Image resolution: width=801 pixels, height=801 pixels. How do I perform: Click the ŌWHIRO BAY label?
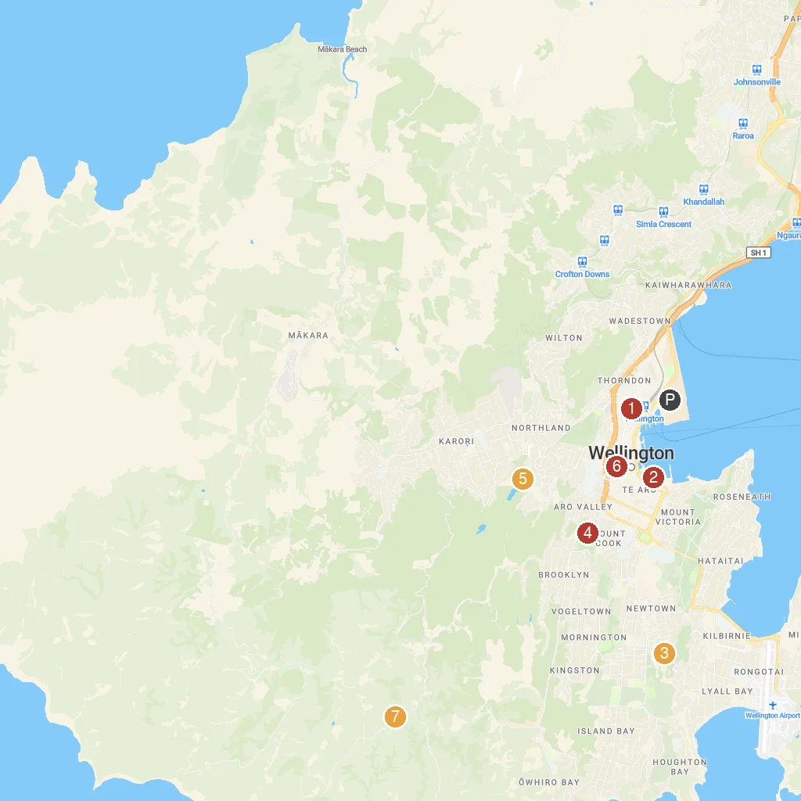point(549,782)
